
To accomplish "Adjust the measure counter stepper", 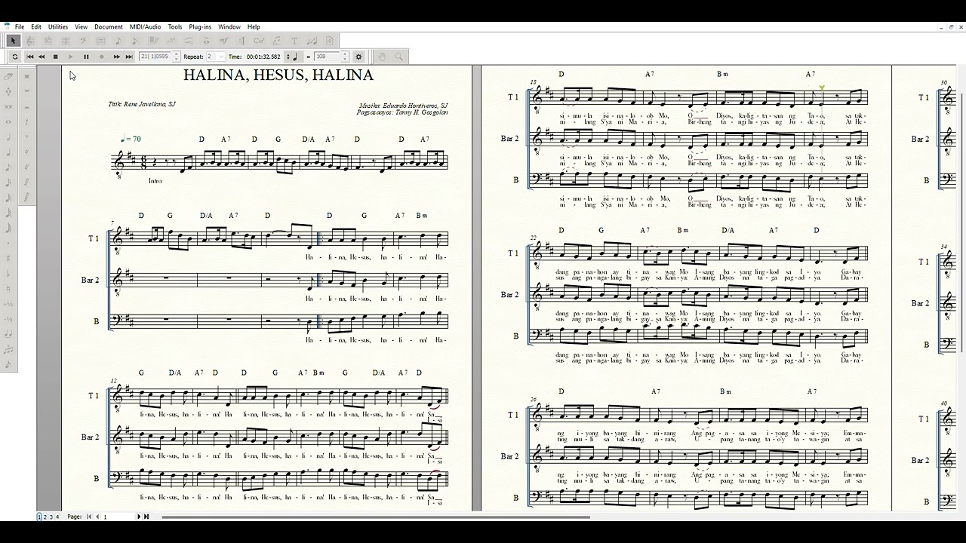I will pyautogui.click(x=177, y=57).
